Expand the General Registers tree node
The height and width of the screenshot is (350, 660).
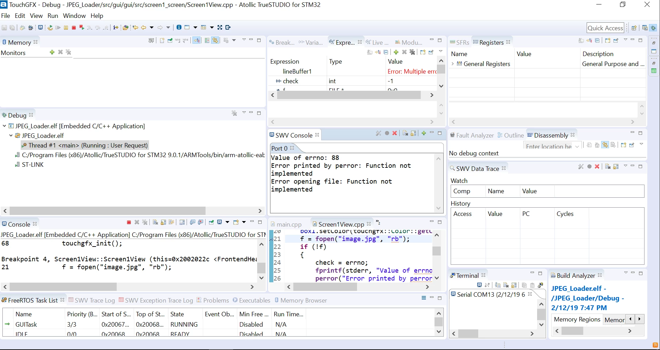[452, 64]
